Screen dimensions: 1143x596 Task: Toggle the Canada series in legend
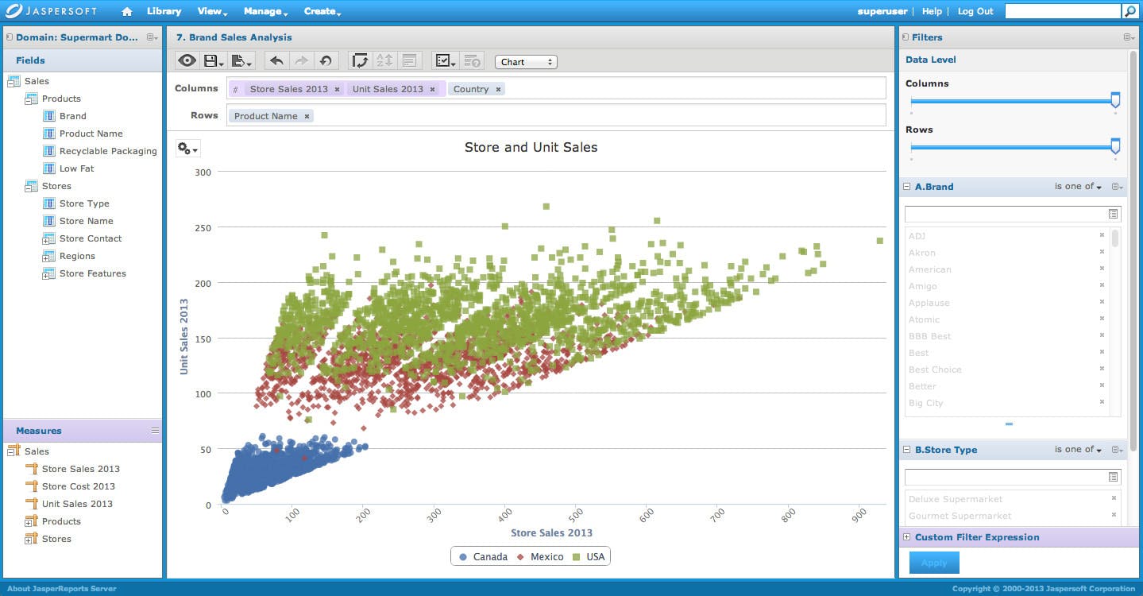tap(483, 557)
